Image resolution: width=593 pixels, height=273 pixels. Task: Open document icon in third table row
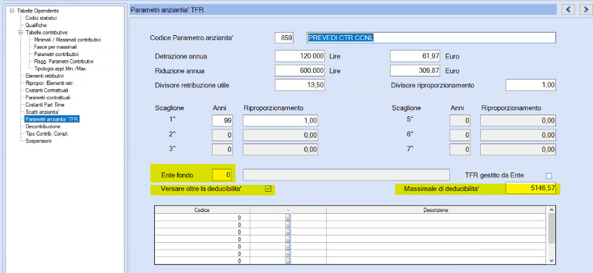tap(288, 232)
